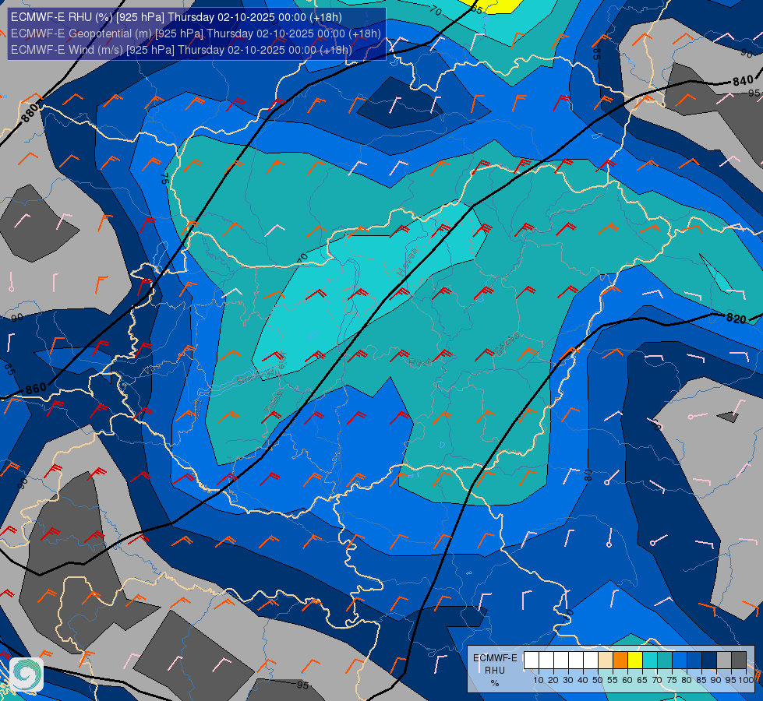Click the 880 geopotential contour label
This screenshot has height=701, width=763.
[x=30, y=113]
